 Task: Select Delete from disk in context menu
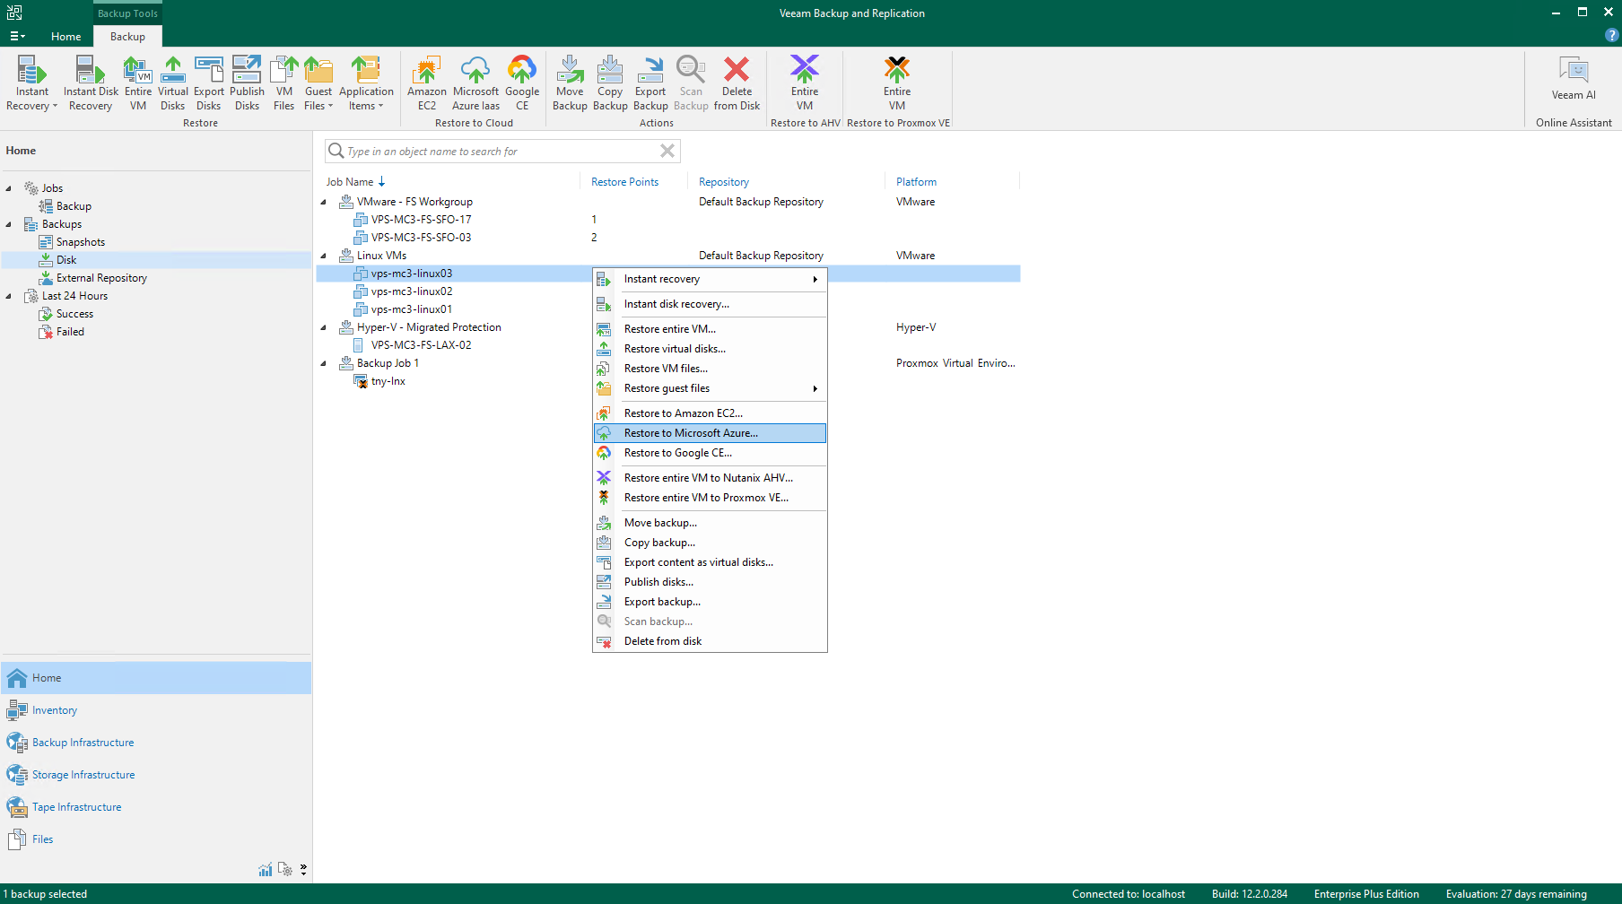point(663,641)
